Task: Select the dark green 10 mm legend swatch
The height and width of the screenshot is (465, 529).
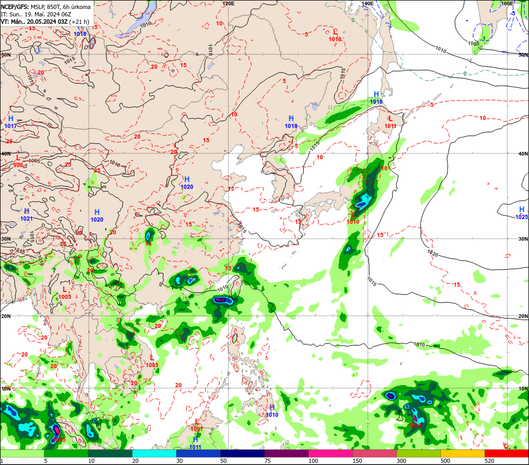Action: [x=110, y=453]
